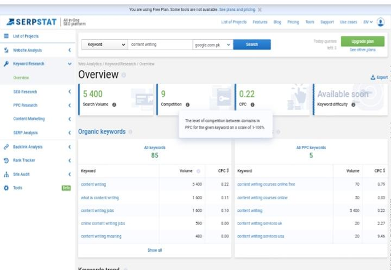Click the Export download icon

click(373, 77)
